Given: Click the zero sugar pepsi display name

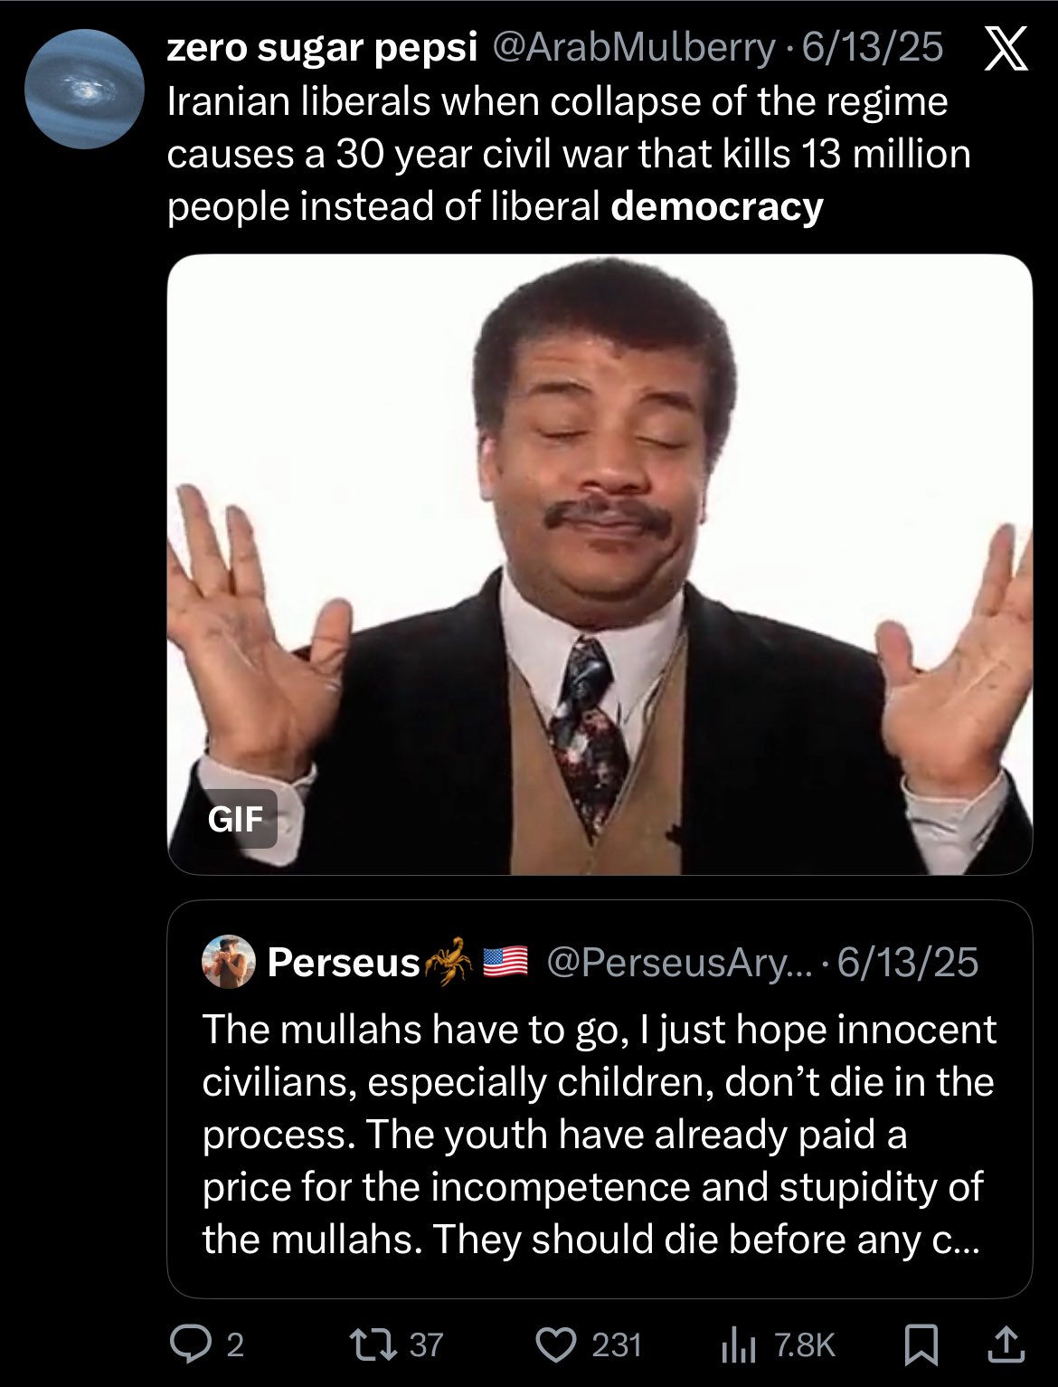Looking at the screenshot, I should point(322,48).
